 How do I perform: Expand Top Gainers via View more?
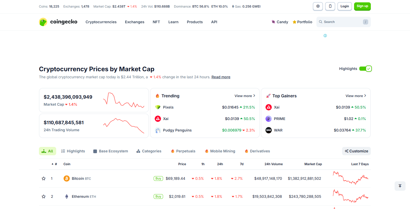tap(356, 96)
